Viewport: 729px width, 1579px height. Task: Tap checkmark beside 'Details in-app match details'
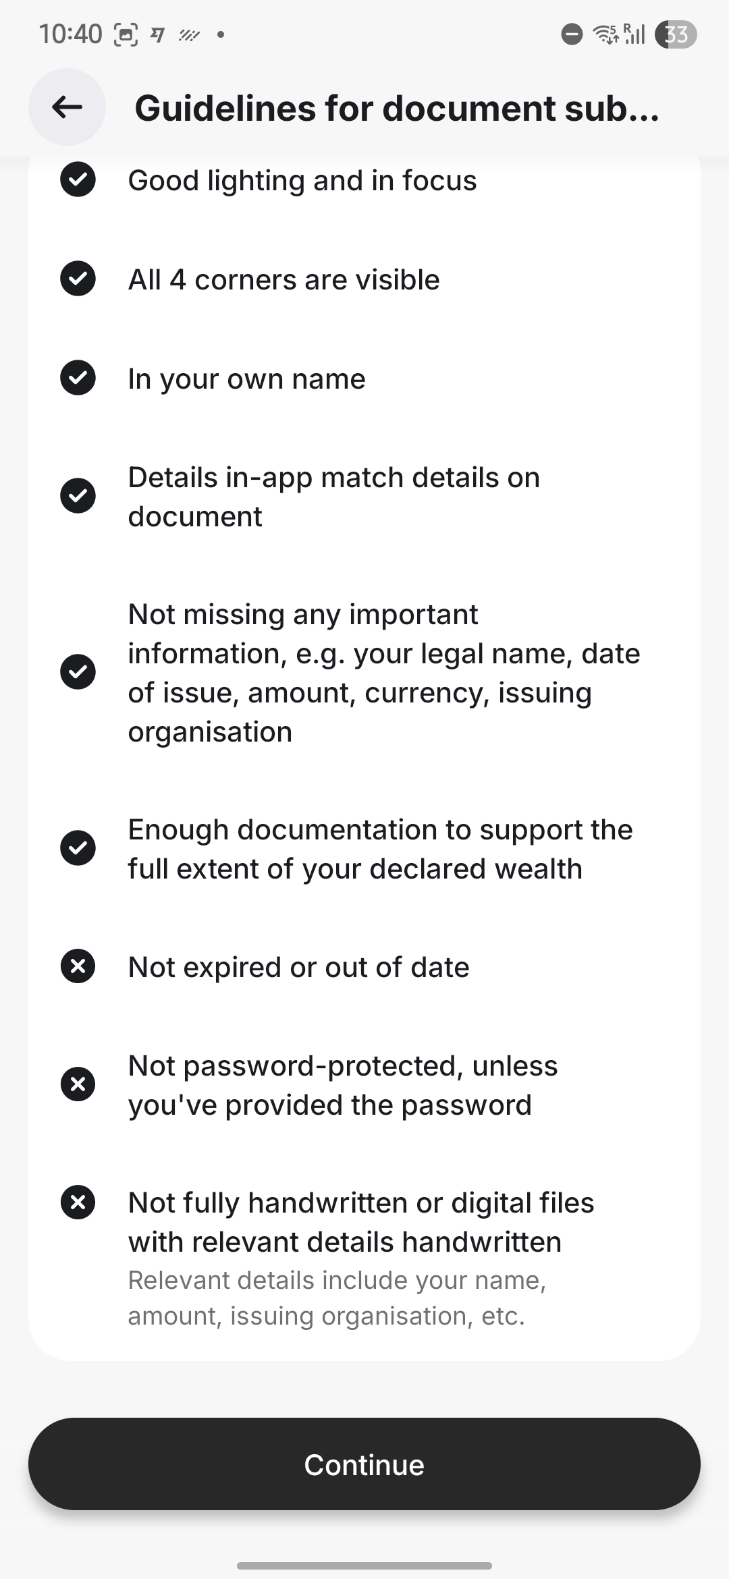[x=78, y=496]
